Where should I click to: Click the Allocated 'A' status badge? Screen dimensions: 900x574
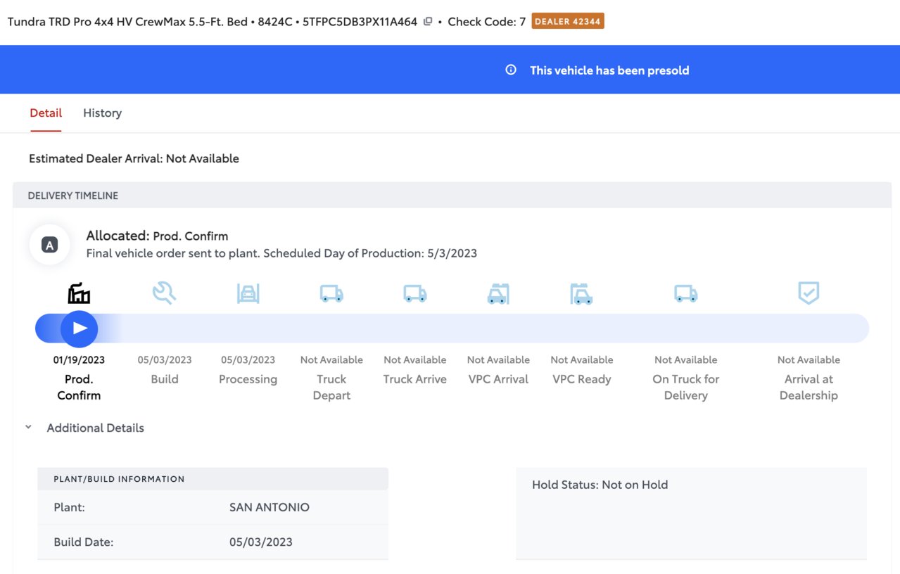[49, 245]
